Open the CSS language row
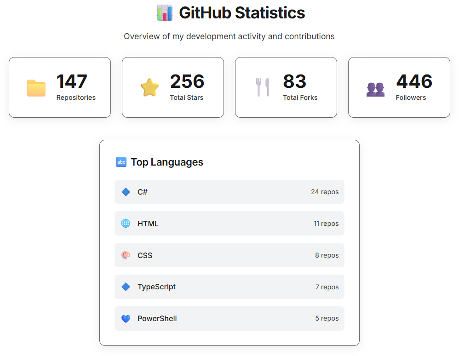This screenshot has width=459, height=356. [x=229, y=255]
